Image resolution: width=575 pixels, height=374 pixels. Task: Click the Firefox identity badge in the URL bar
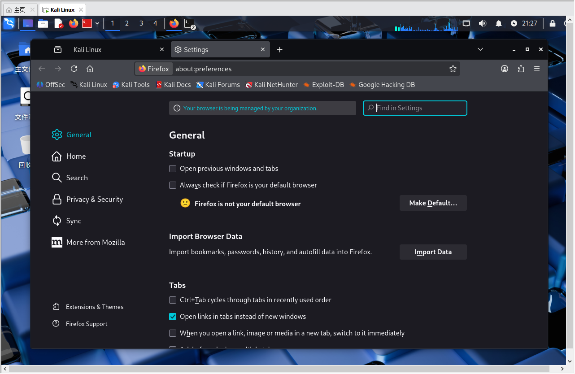click(154, 69)
